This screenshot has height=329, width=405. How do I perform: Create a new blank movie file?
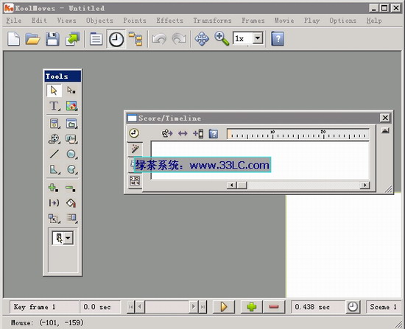13,39
